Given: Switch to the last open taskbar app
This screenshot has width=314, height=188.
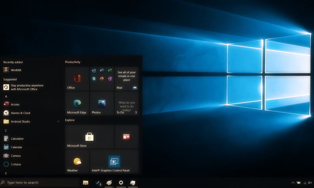Looking at the screenshot, I should click(133, 182).
